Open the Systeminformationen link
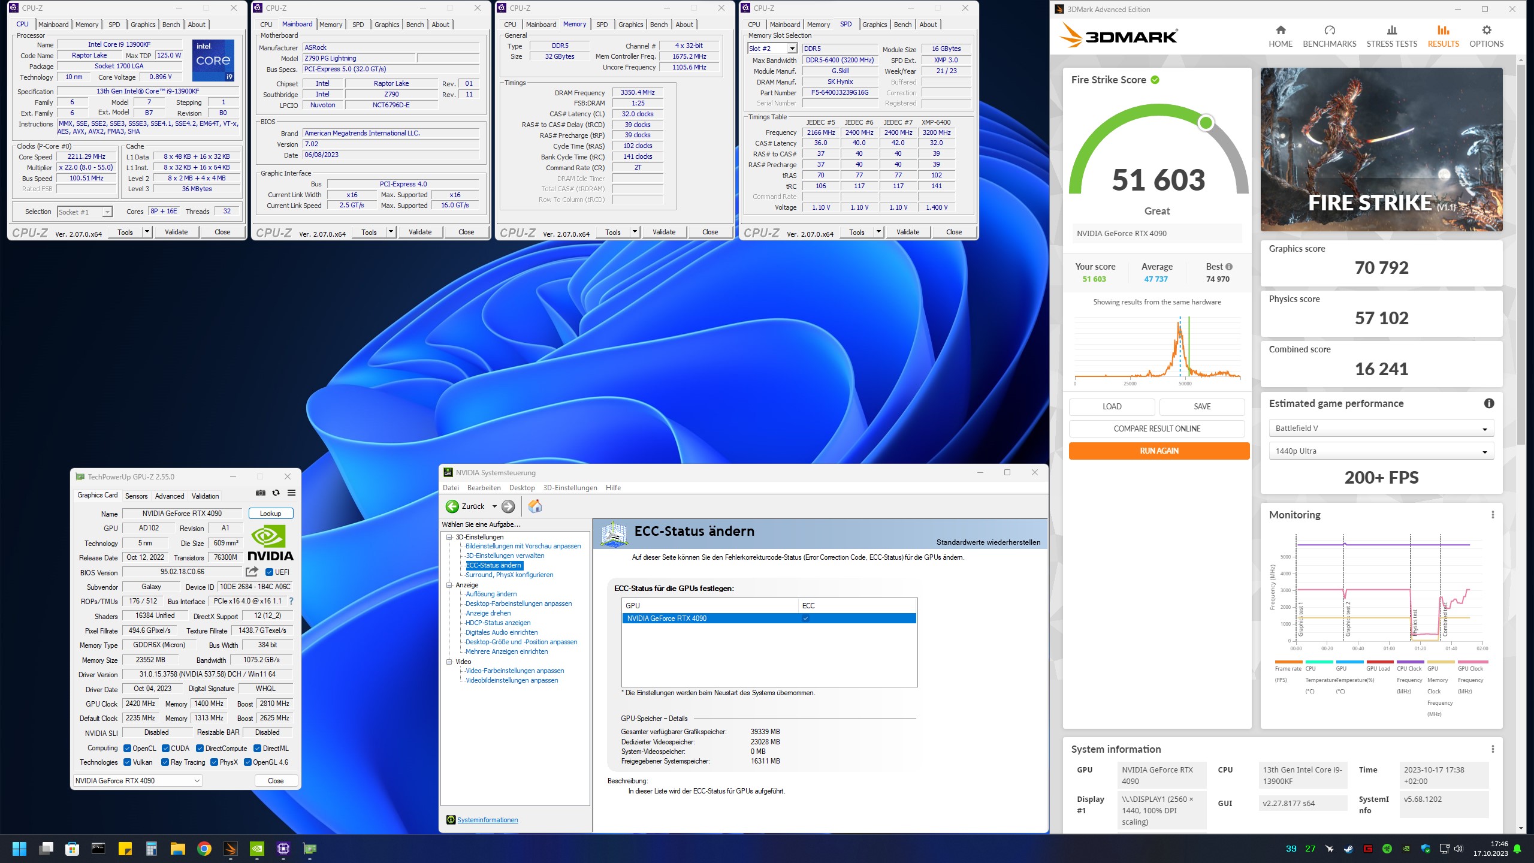 (488, 820)
